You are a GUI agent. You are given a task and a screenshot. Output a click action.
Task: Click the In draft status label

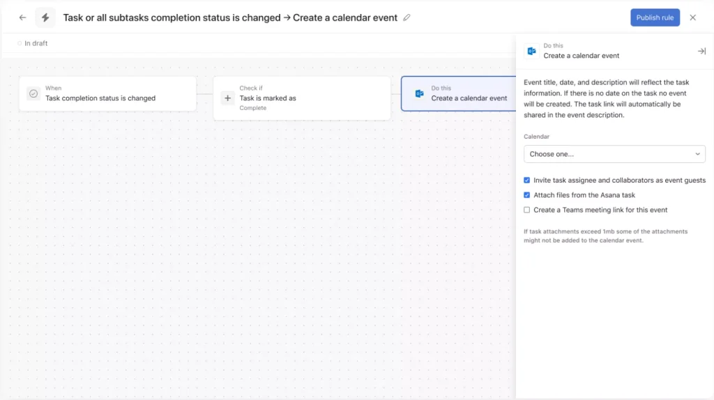coord(36,43)
